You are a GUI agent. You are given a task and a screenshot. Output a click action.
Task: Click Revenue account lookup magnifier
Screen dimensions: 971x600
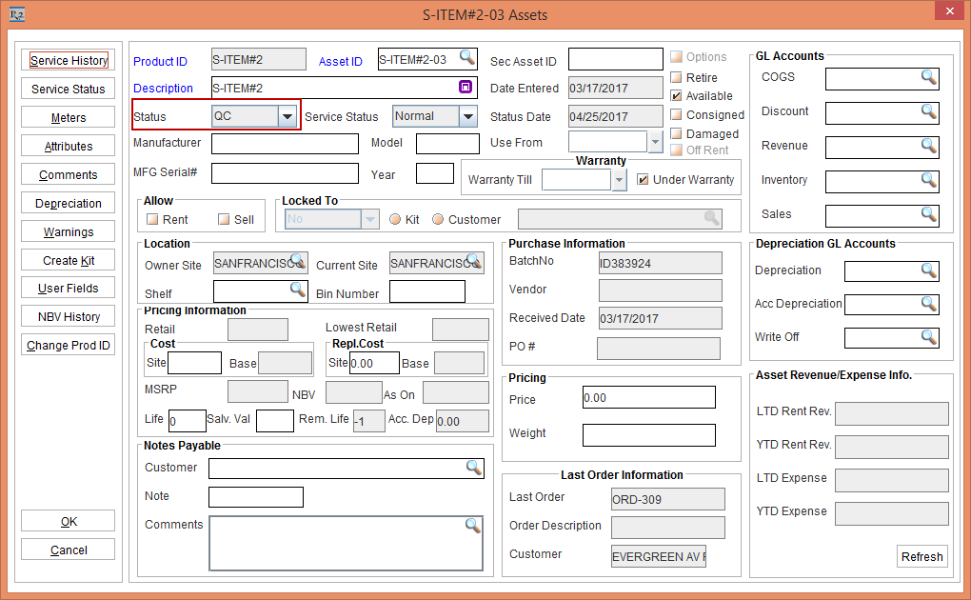(x=929, y=146)
